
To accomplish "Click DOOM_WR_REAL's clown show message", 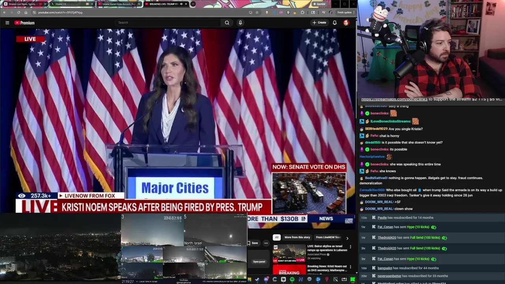I will (403, 209).
